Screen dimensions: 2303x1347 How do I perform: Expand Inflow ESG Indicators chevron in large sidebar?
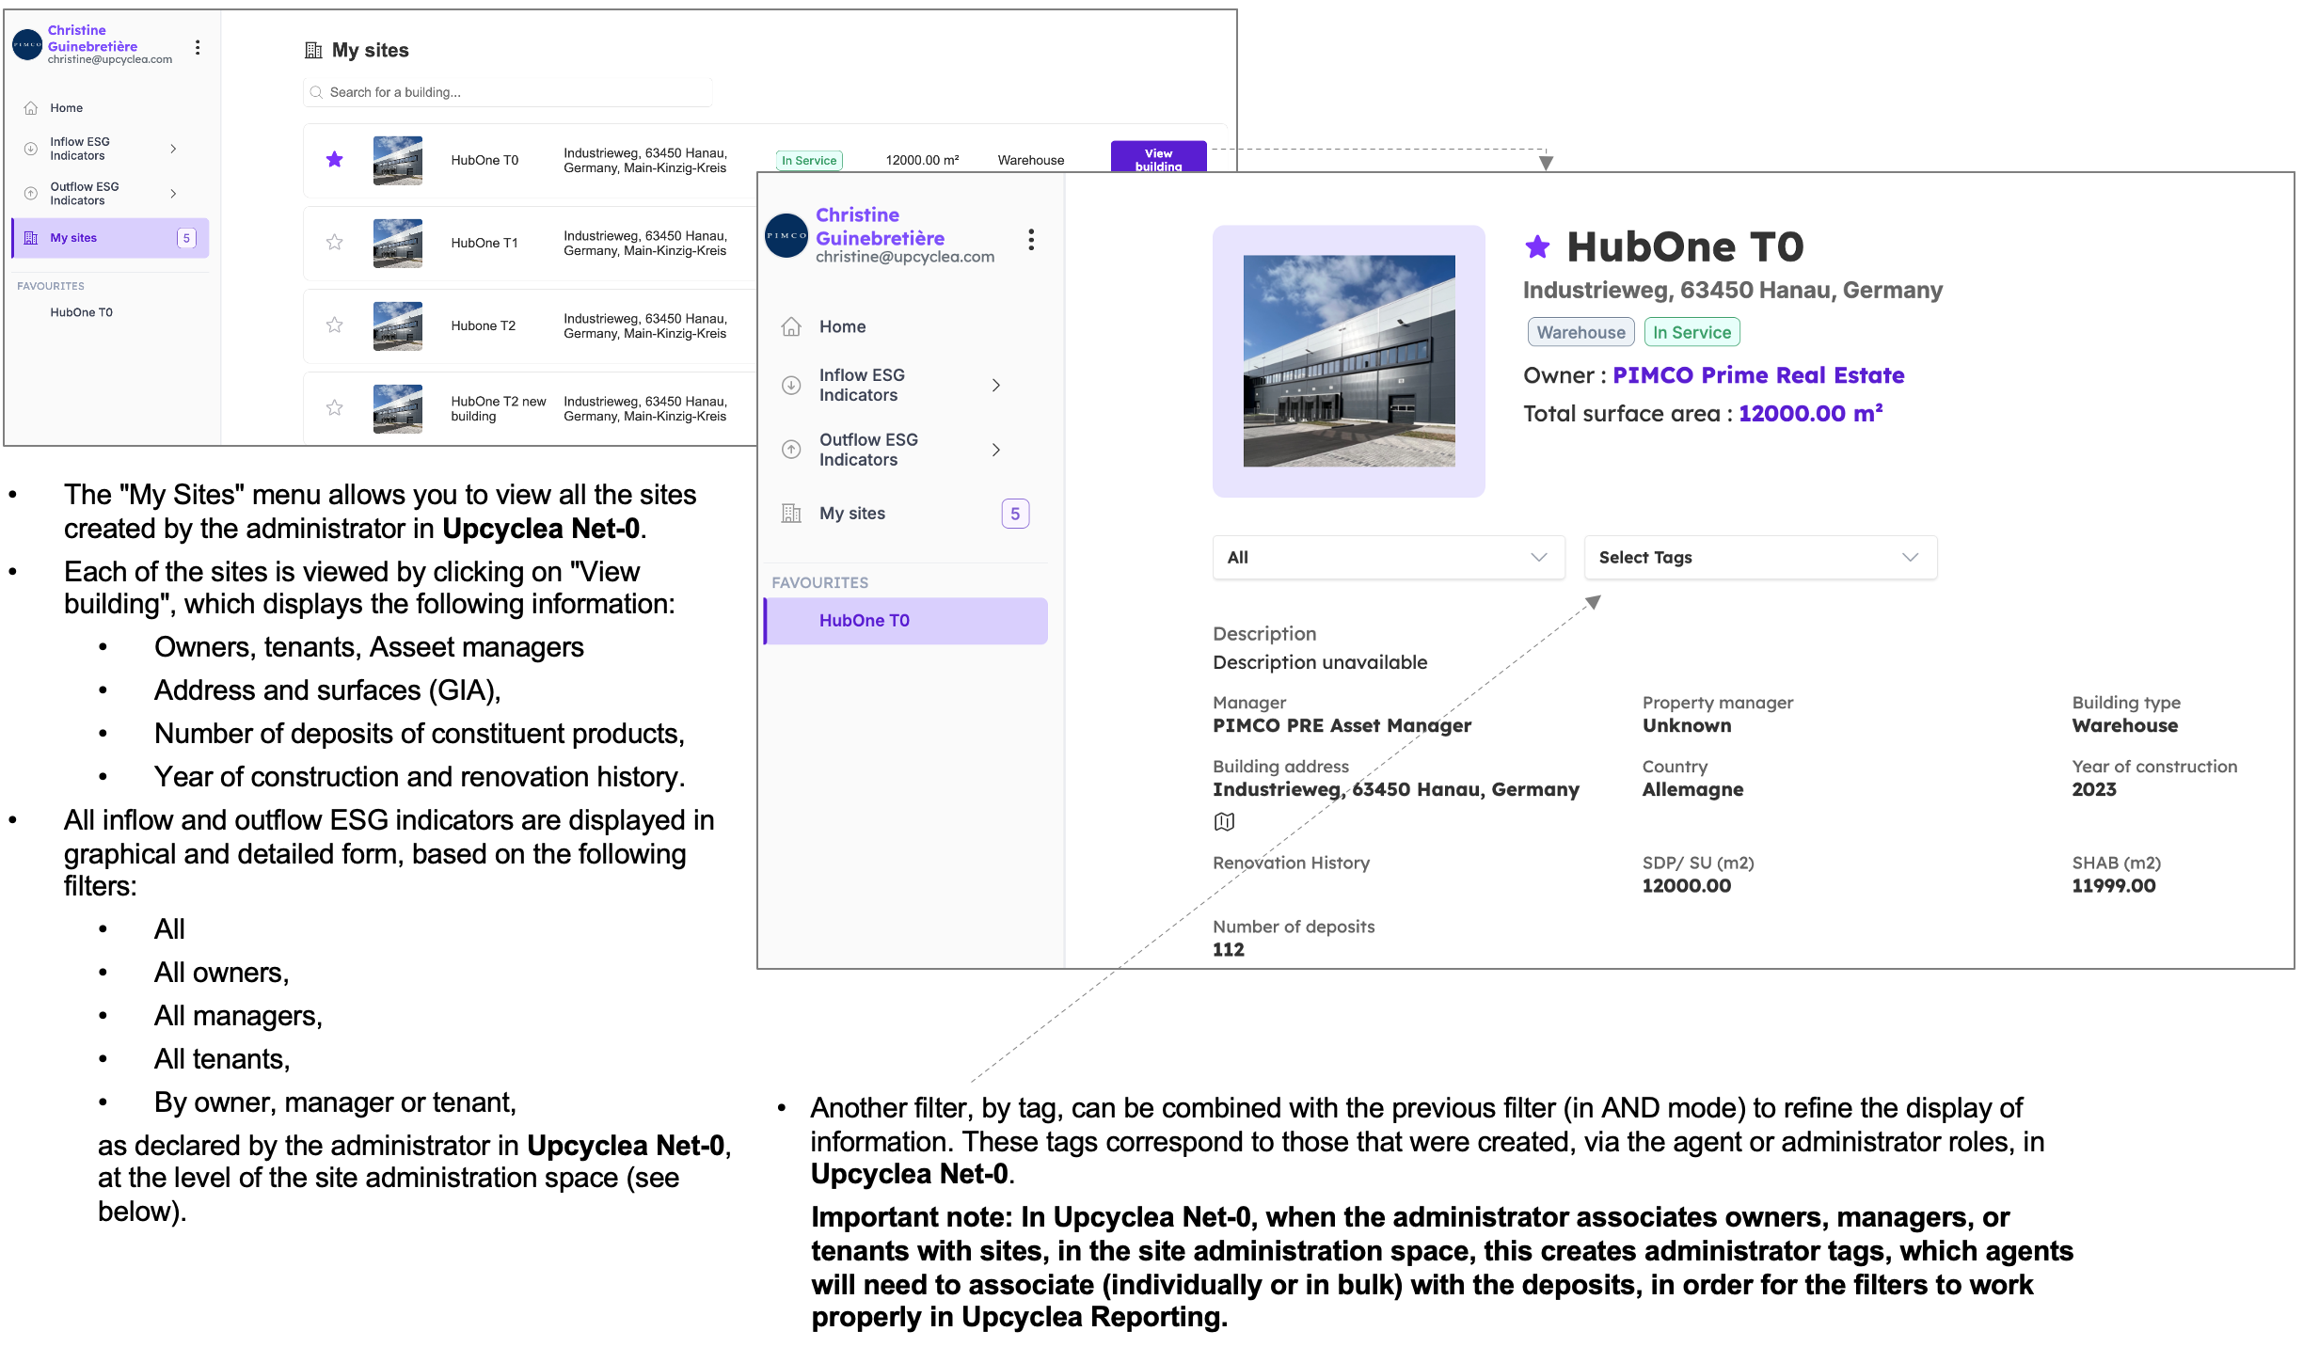click(996, 386)
